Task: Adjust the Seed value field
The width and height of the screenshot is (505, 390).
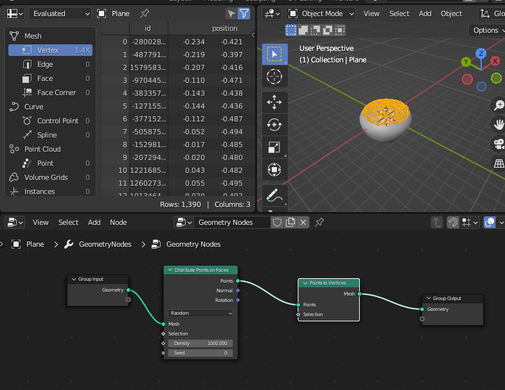Action: click(200, 353)
